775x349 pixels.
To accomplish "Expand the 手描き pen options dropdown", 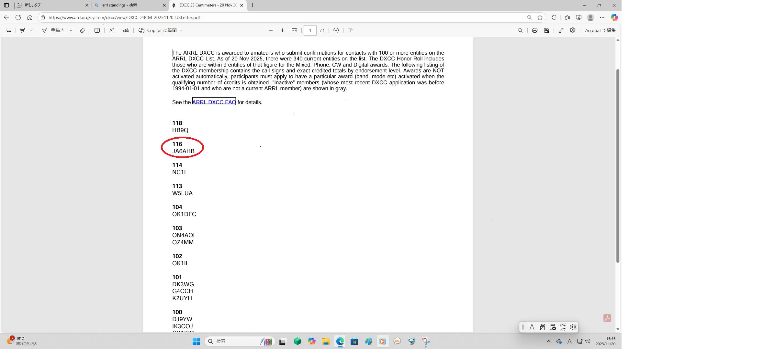I will (x=71, y=30).
